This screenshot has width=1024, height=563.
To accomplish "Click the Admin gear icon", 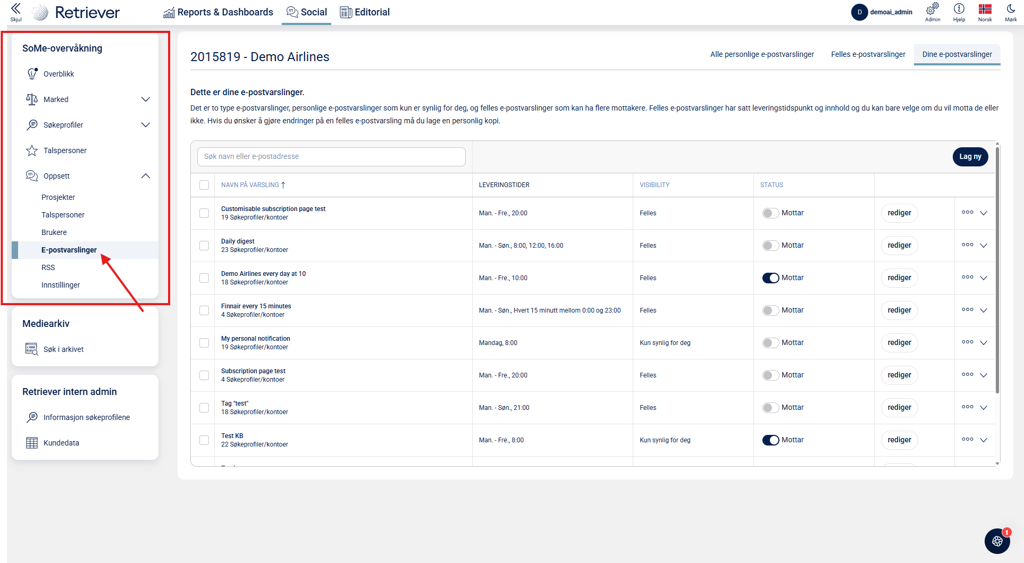I will [933, 9].
